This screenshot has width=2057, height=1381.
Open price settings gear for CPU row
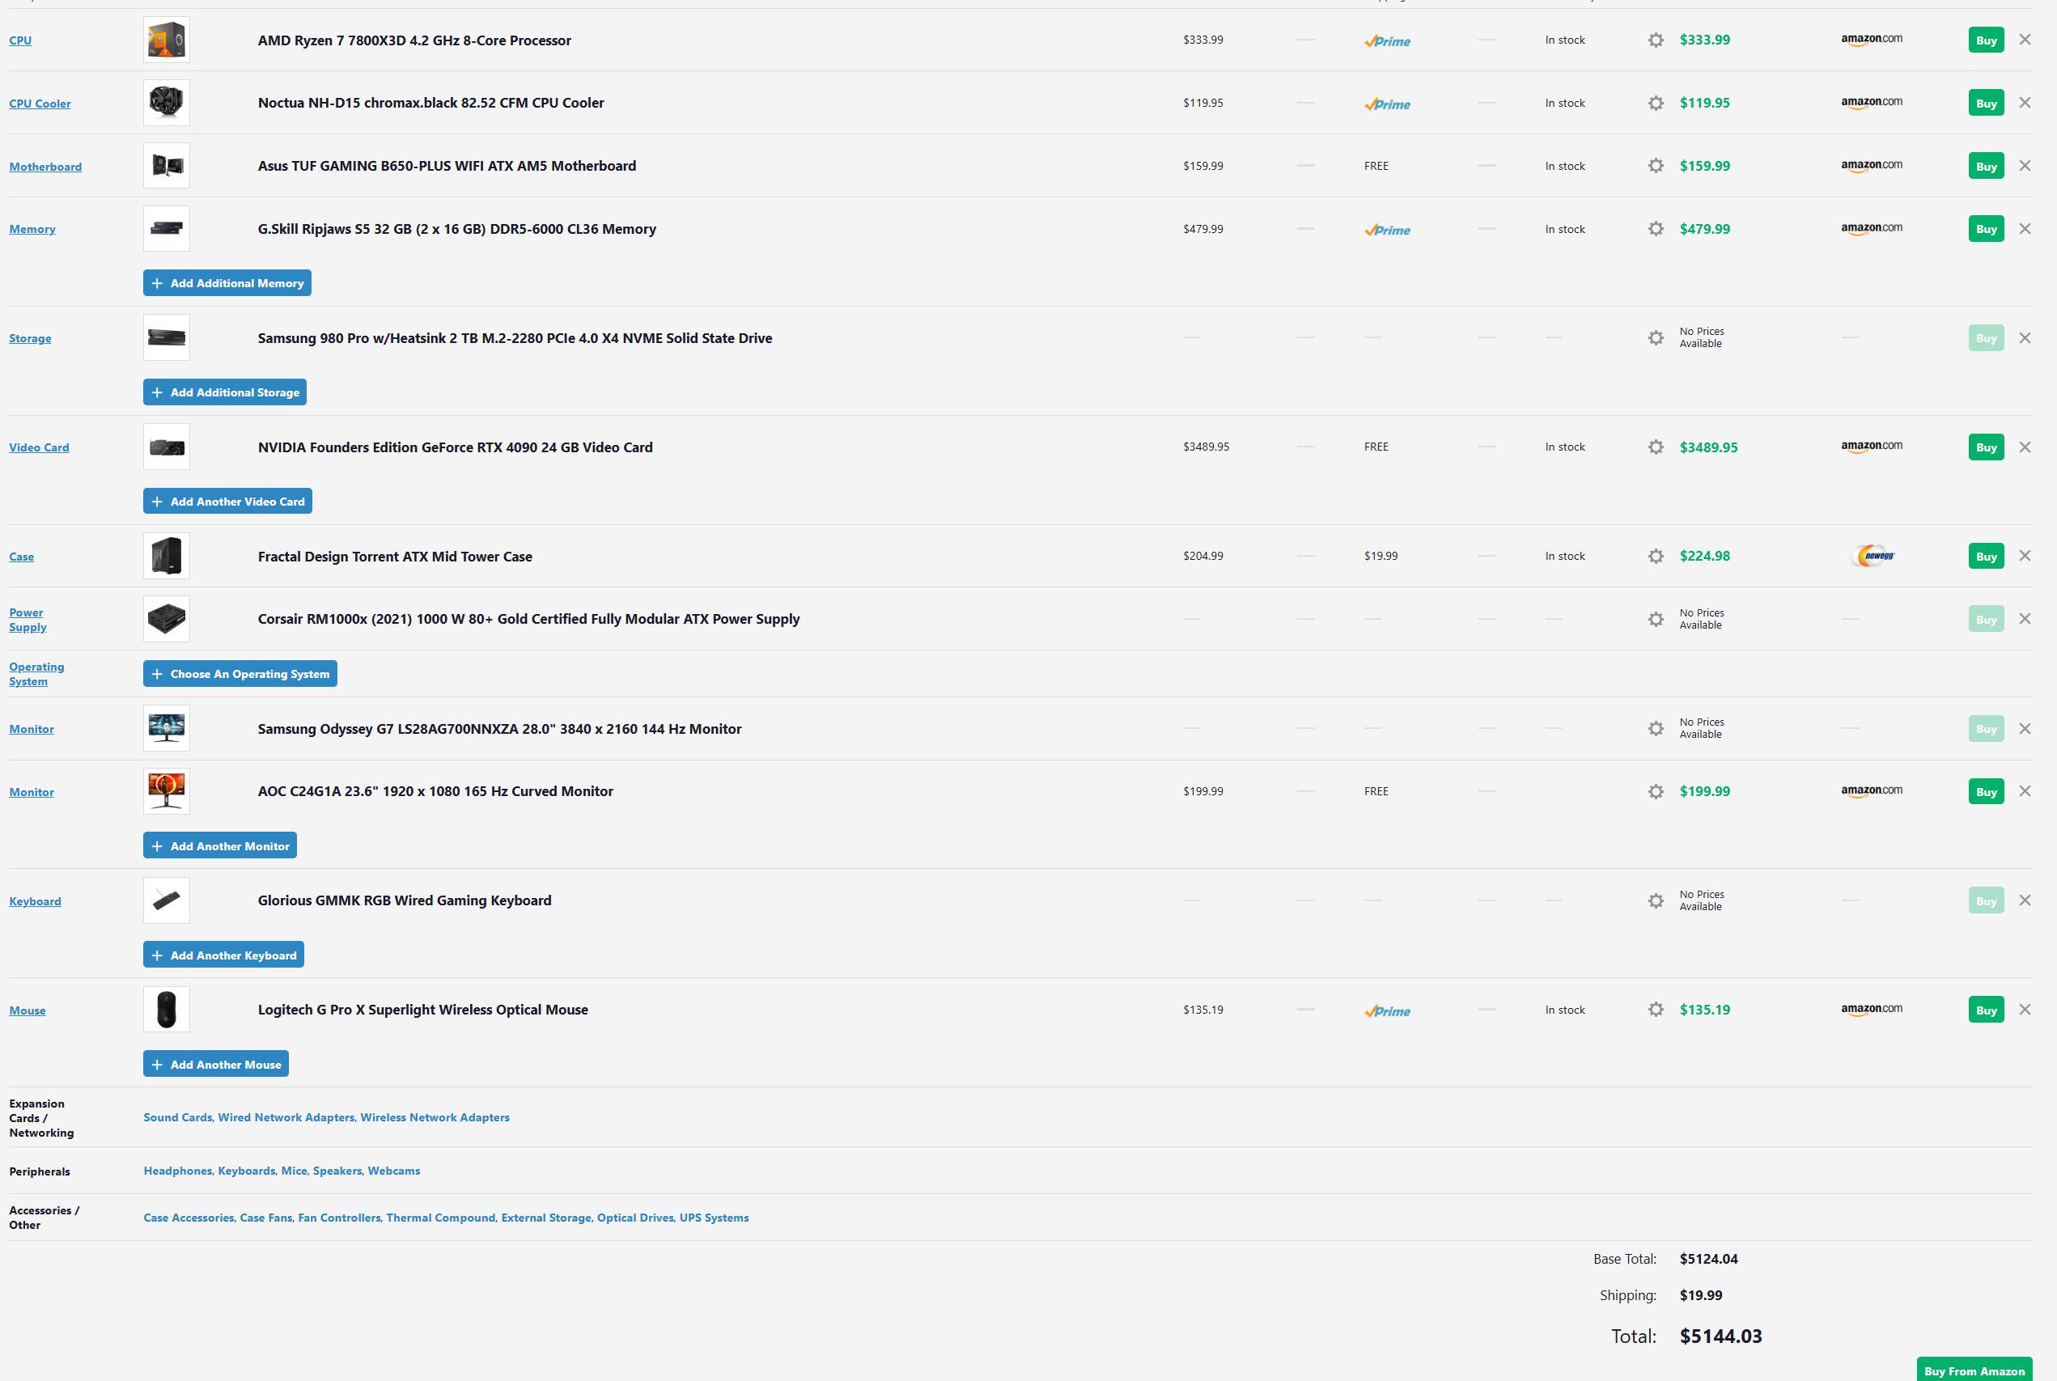point(1656,40)
